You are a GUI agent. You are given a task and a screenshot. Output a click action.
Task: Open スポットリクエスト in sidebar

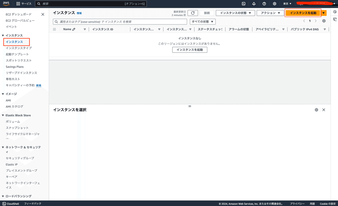(19, 61)
